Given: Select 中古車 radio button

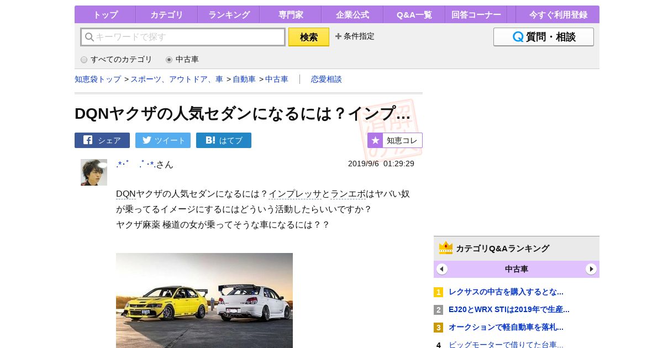Looking at the screenshot, I should [169, 60].
